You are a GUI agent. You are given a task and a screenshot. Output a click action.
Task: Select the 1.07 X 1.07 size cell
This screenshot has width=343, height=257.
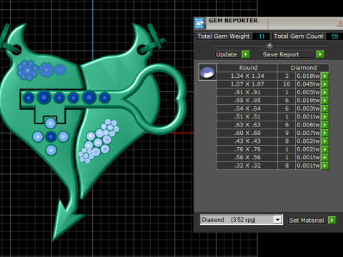247,84
